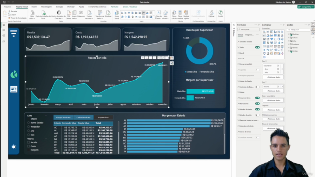
Task: Click the focus mode icon on Receita por Mês chart
Action: tap(163, 58)
